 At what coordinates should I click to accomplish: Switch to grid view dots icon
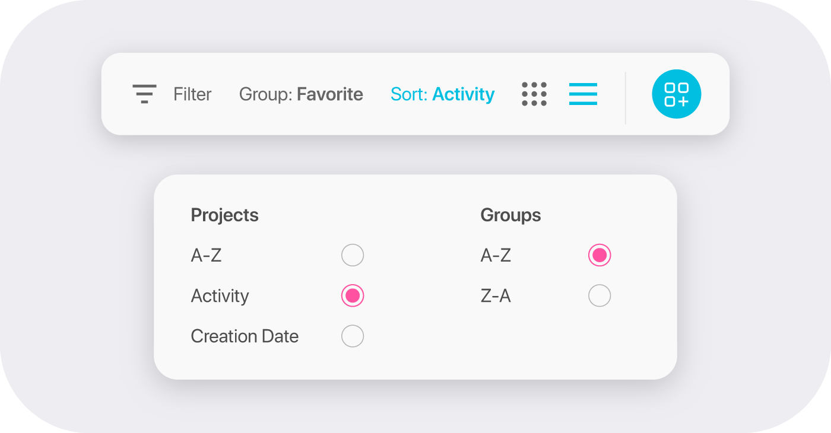[x=534, y=94]
